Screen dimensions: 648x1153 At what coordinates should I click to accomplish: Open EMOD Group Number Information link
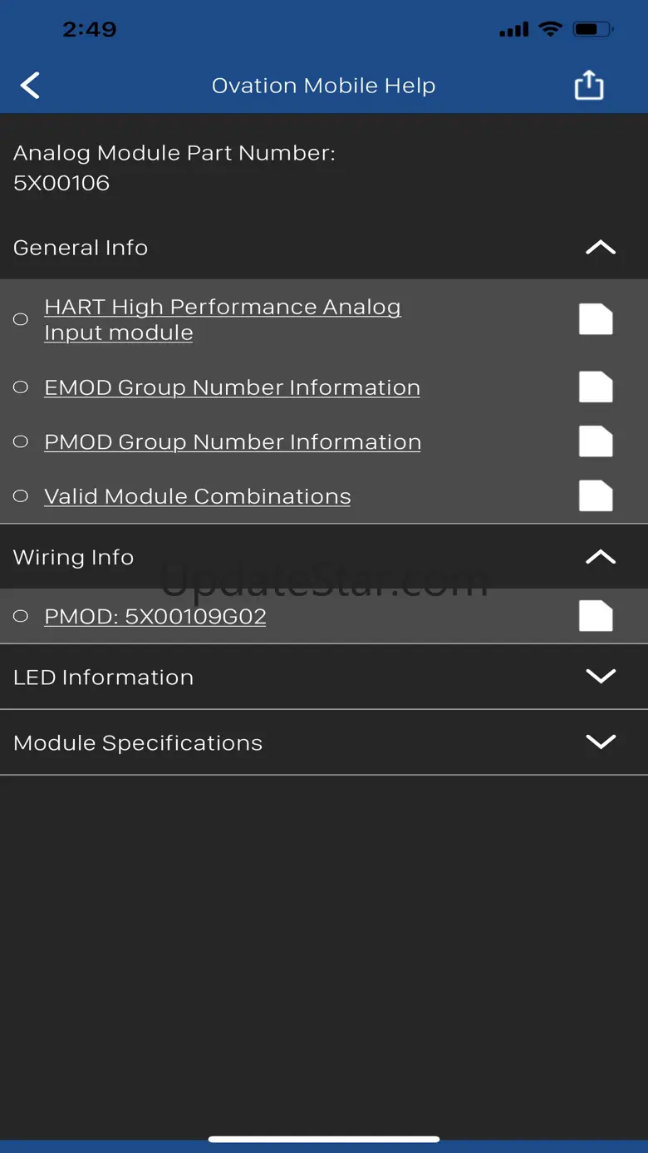(x=232, y=387)
